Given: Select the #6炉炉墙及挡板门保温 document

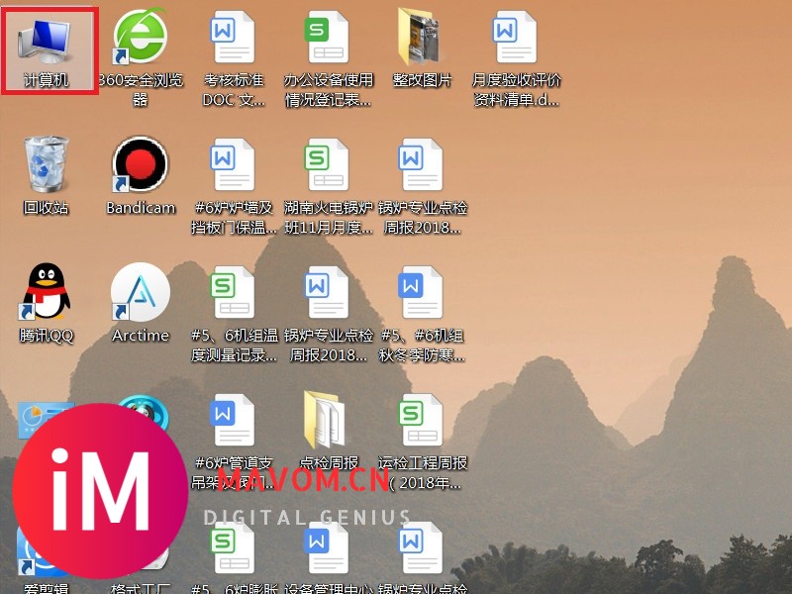Looking at the screenshot, I should 234,165.
